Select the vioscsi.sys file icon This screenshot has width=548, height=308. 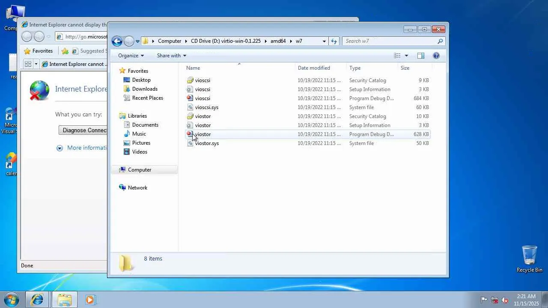click(191, 107)
